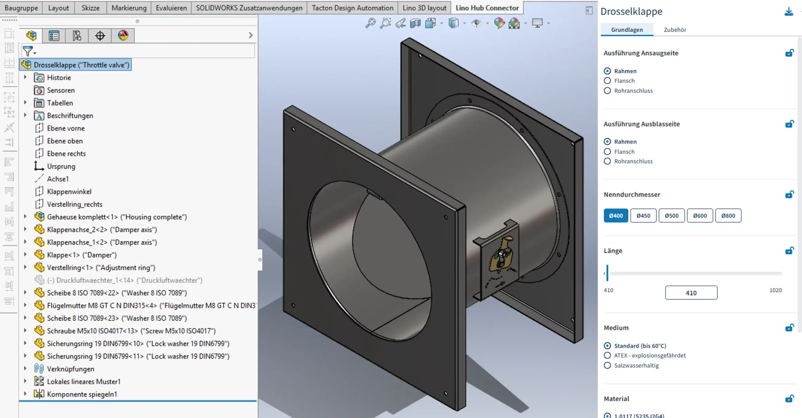The height and width of the screenshot is (418, 802).
Task: Select Rohranschluss under Ausführung Ansaugseite
Action: 628,91
